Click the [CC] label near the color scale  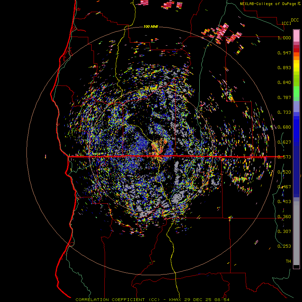(287, 23)
